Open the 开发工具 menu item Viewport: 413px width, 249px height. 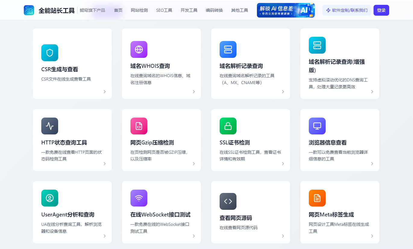click(x=189, y=10)
